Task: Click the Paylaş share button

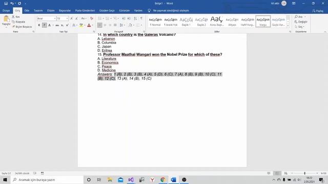Action: pos(318,11)
